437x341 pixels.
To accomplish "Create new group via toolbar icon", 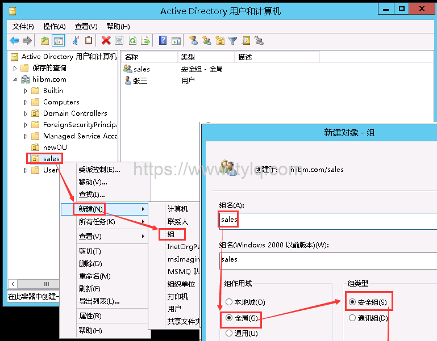I will (x=207, y=41).
